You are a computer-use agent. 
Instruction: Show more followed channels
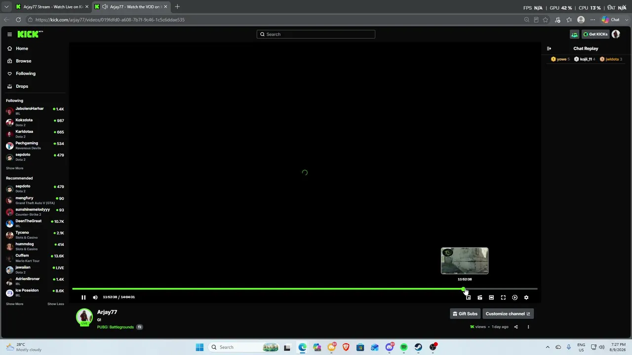pos(14,168)
